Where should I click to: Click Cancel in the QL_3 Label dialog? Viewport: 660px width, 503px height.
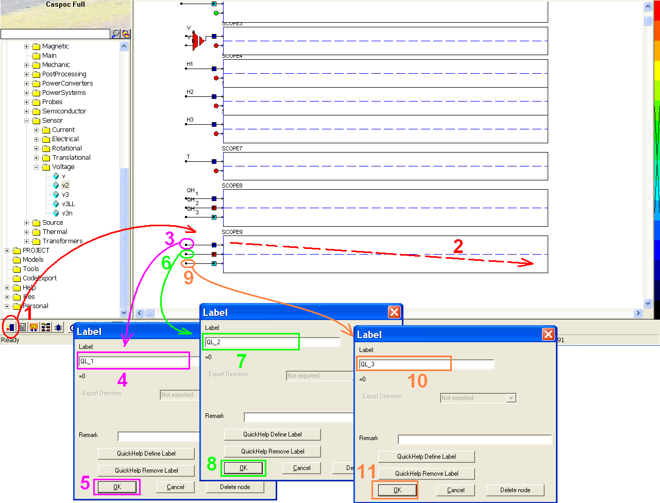coord(456,490)
